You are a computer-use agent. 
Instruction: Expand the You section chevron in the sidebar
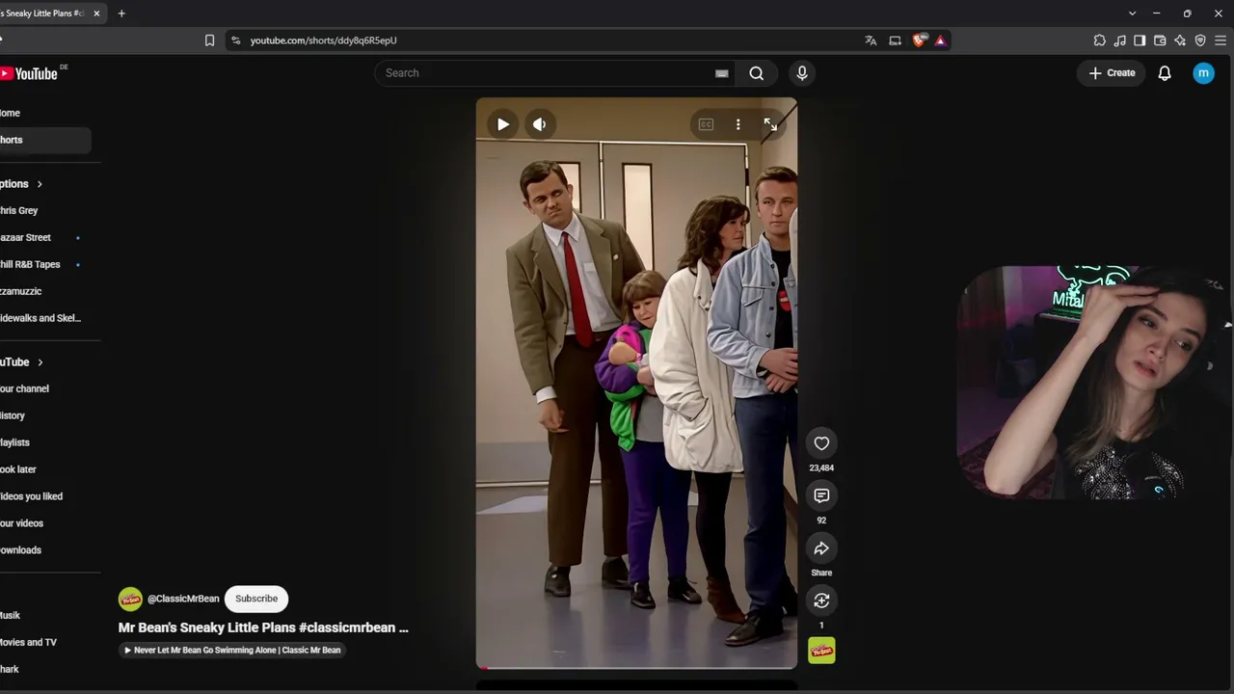coord(40,362)
